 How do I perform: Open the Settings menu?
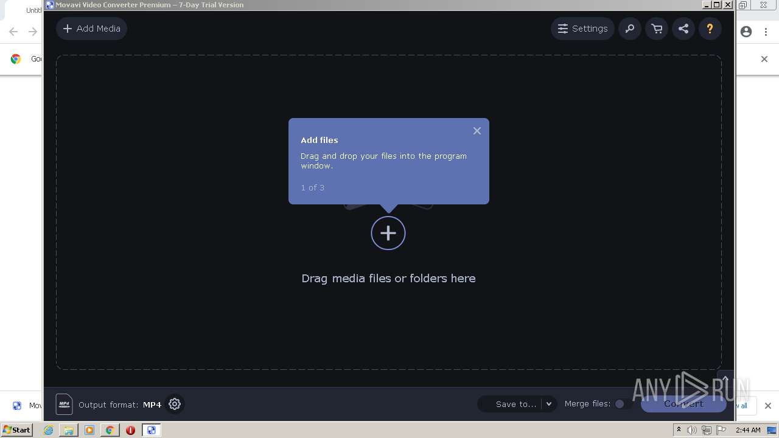[x=582, y=29]
